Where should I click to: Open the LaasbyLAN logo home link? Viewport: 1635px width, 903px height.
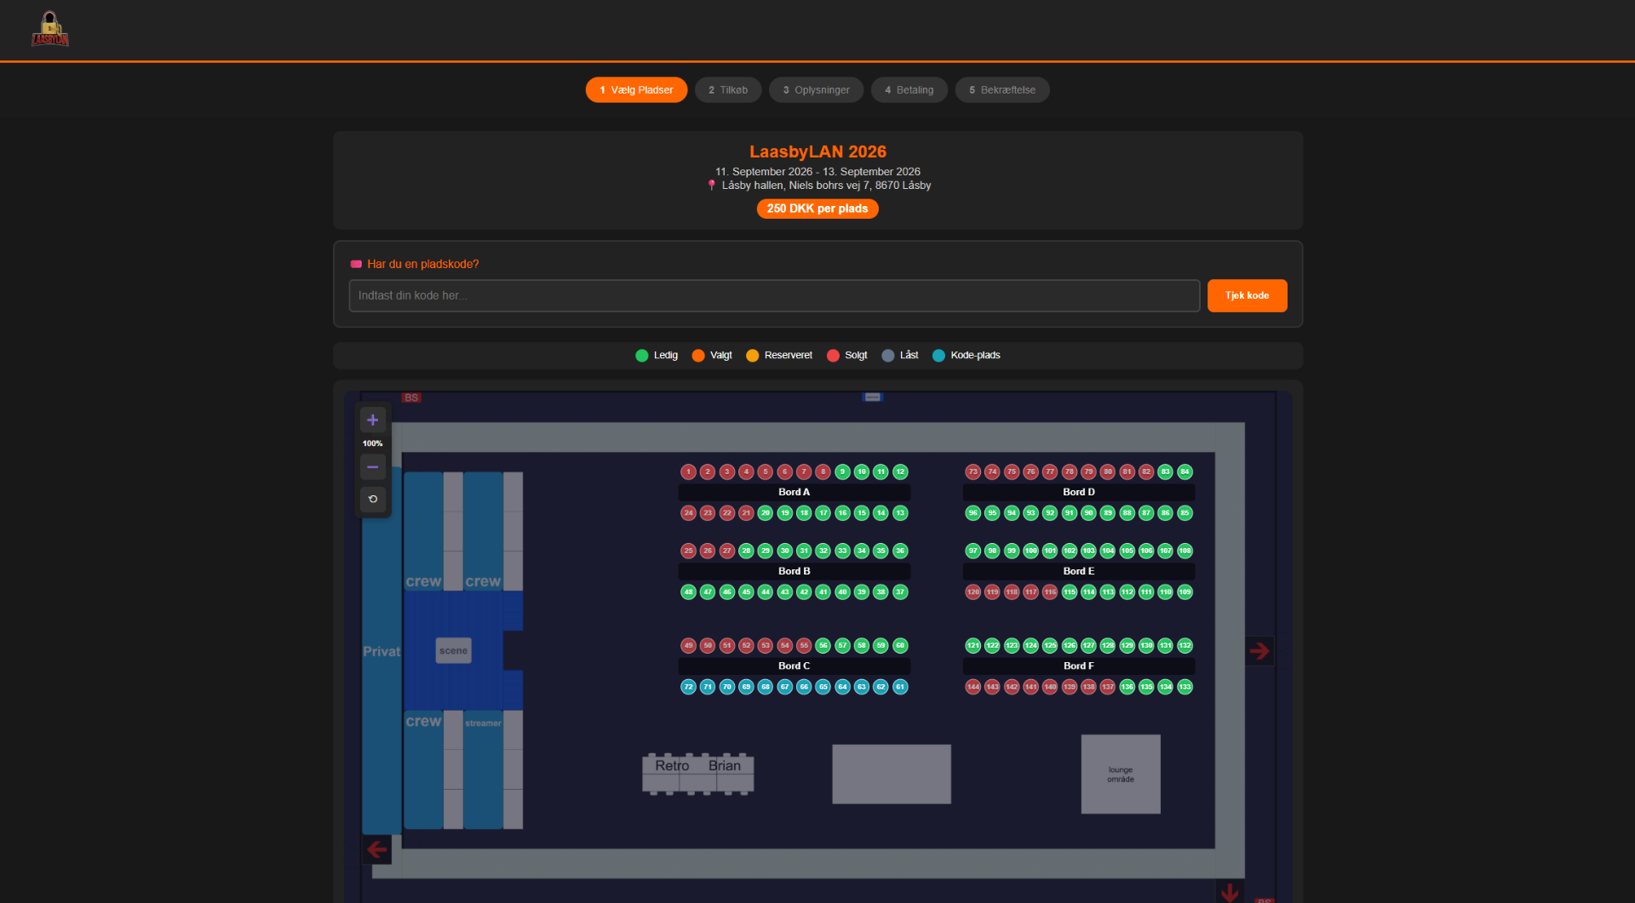point(50,30)
